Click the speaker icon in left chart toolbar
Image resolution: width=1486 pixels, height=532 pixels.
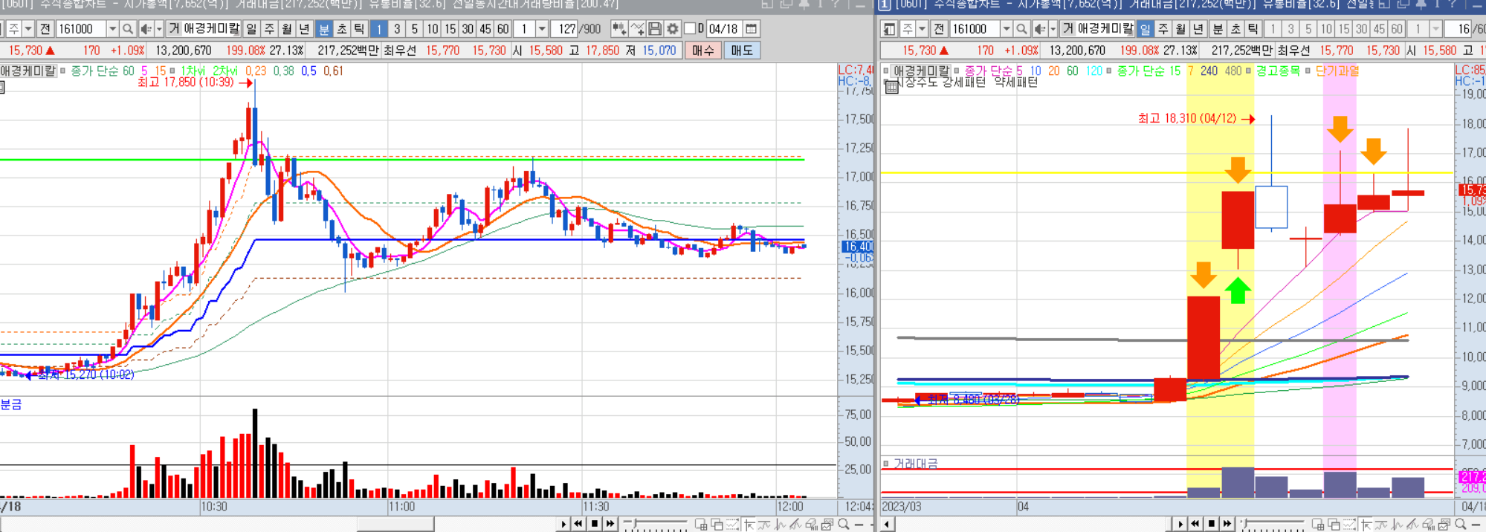click(146, 29)
